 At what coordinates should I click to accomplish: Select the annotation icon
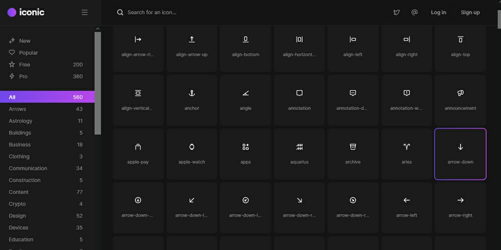point(300,100)
